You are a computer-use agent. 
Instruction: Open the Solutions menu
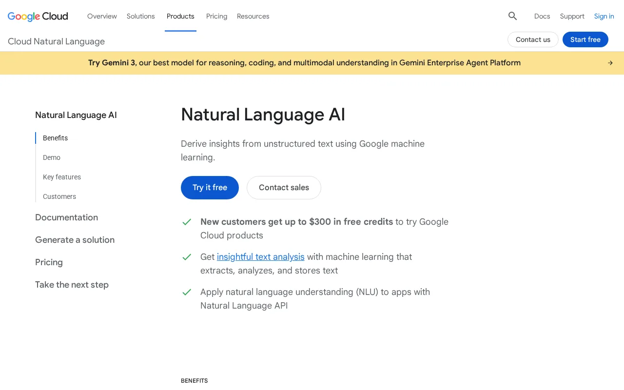click(141, 16)
